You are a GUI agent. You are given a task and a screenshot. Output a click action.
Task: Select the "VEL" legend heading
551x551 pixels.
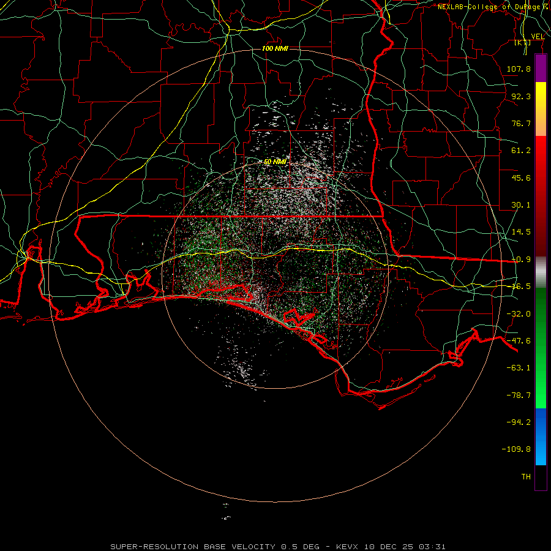point(538,37)
